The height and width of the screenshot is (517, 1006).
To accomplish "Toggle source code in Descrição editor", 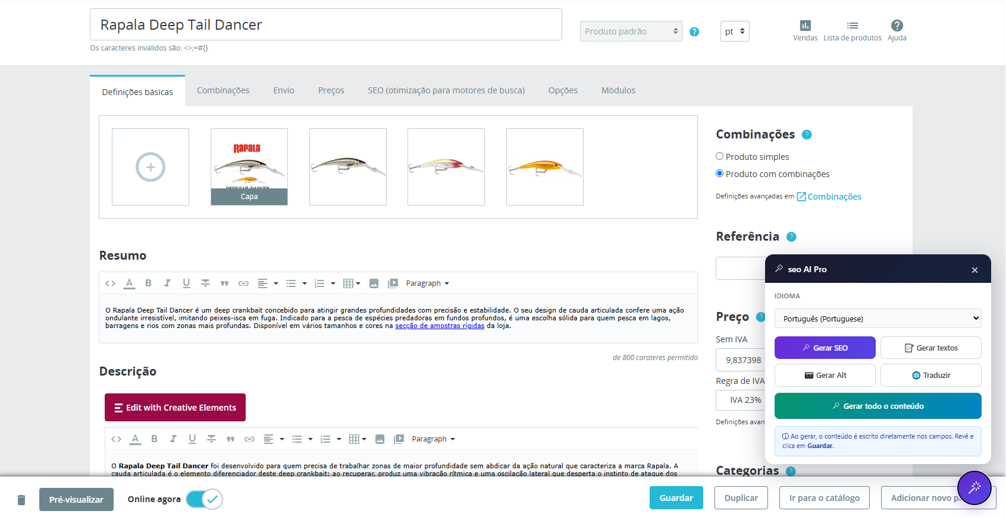I will coord(116,439).
